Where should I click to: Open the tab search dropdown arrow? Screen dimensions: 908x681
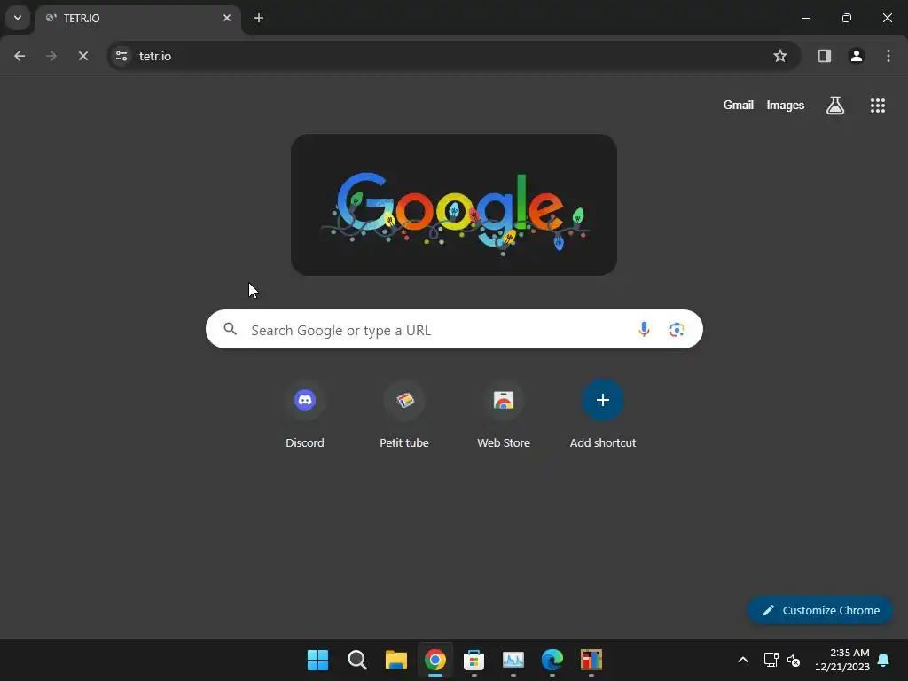pos(18,18)
